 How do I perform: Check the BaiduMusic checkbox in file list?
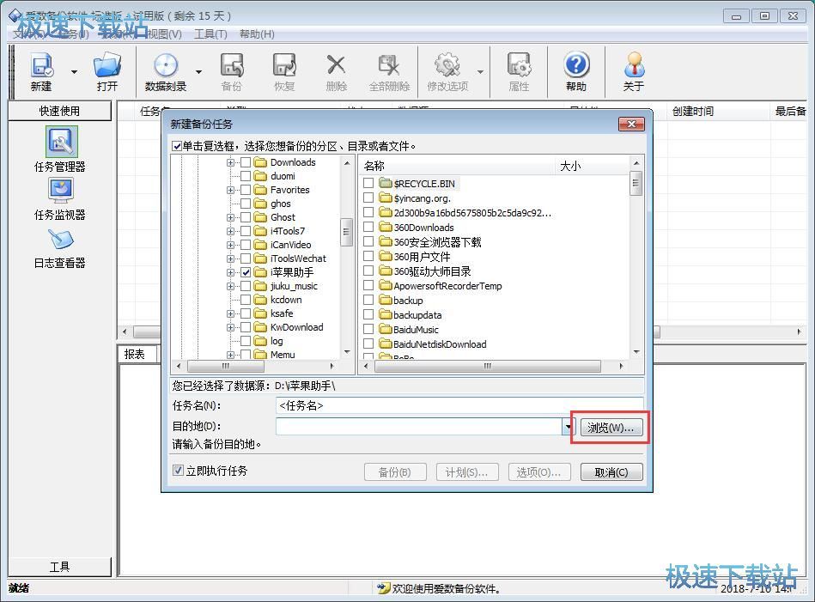tap(368, 329)
